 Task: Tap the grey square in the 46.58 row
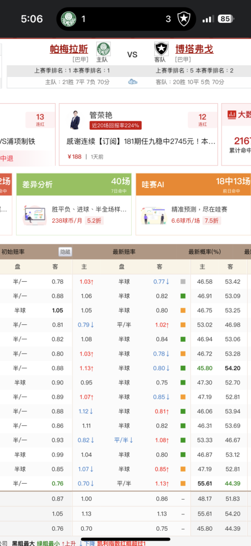[183, 281]
